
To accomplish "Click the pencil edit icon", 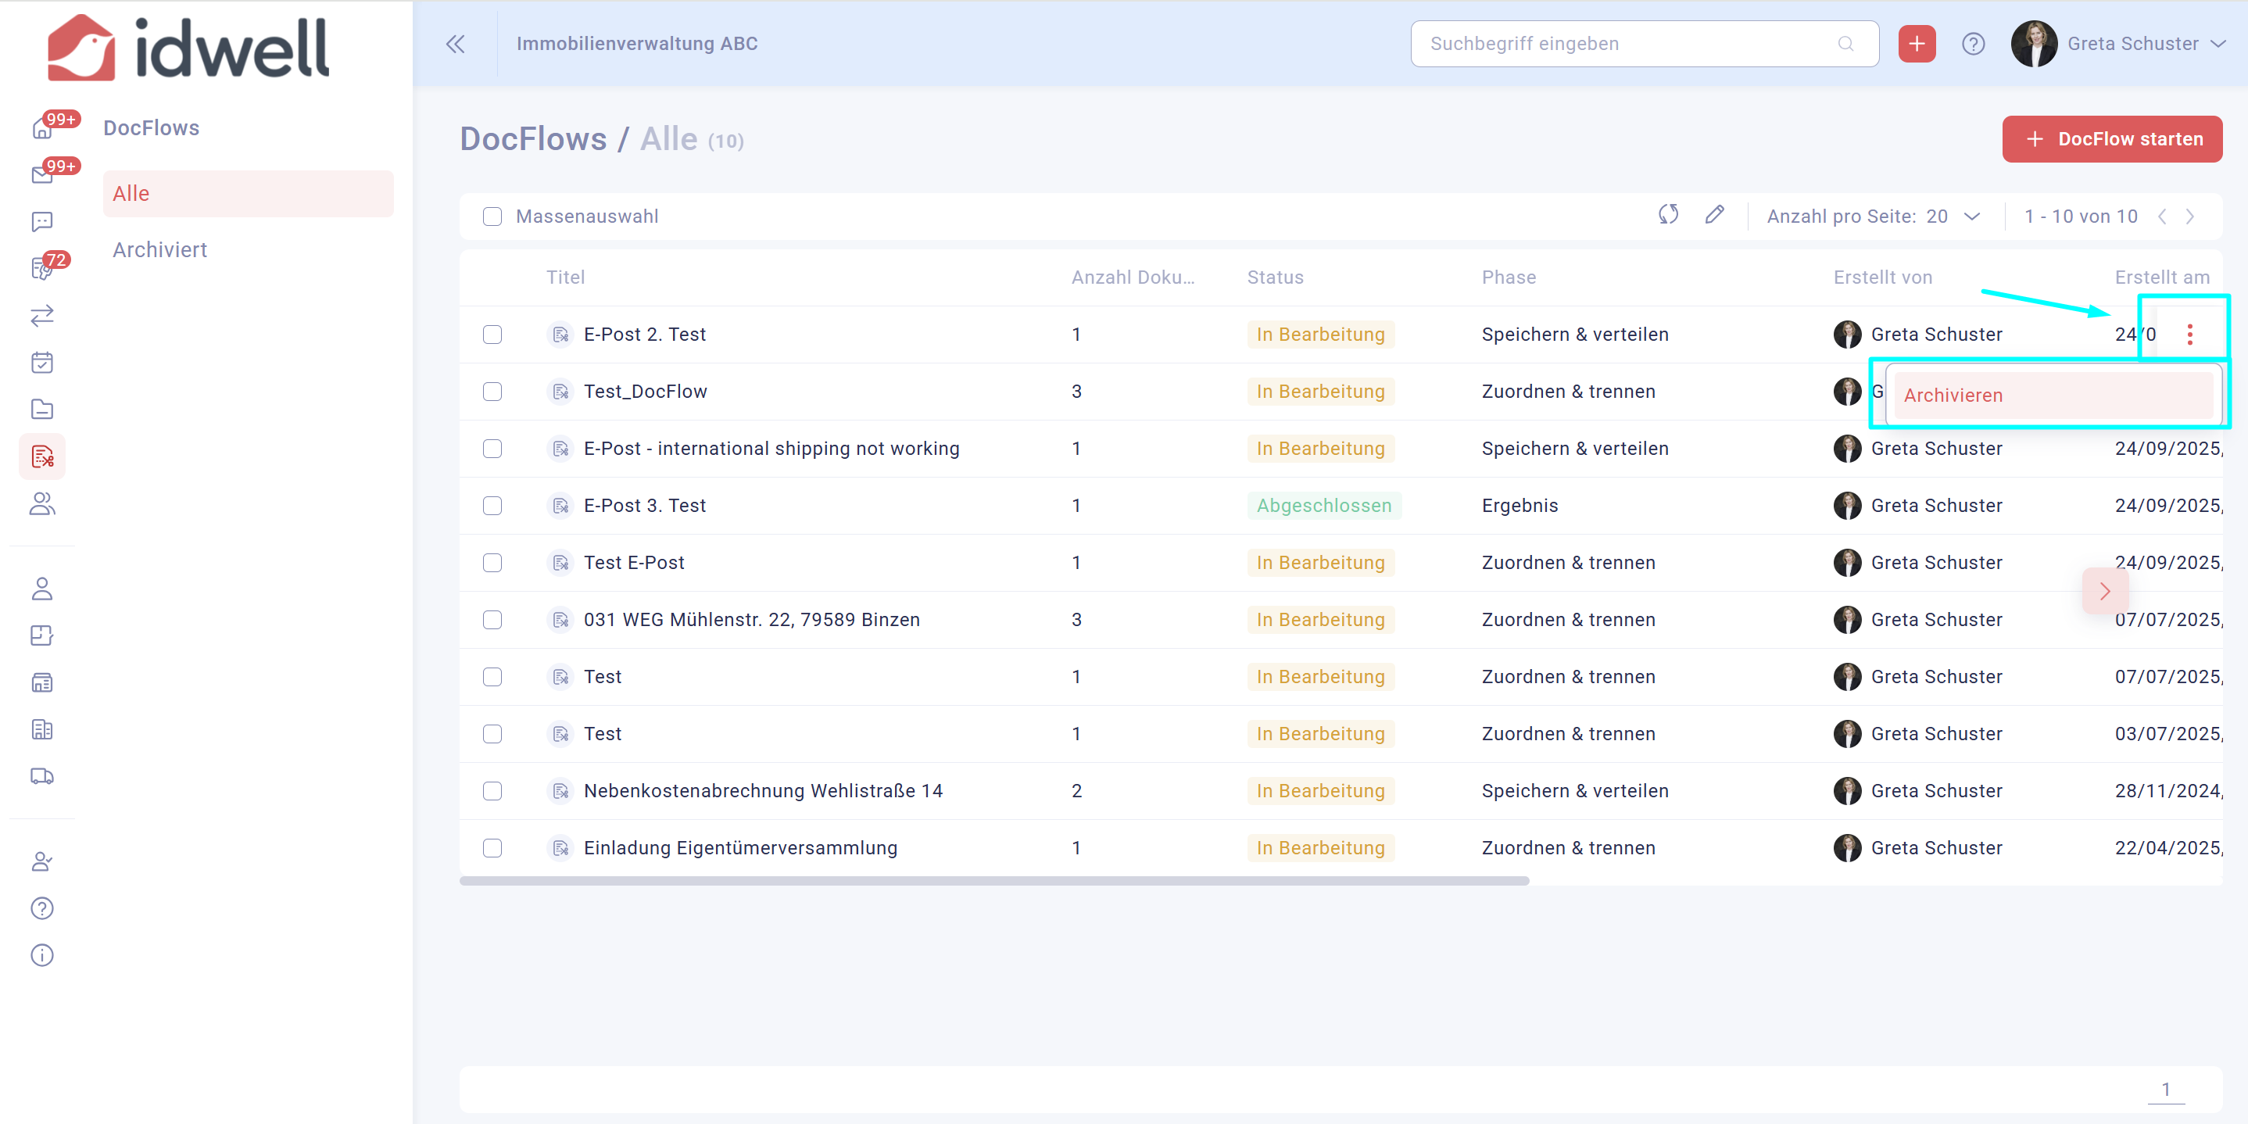I will 1714,215.
